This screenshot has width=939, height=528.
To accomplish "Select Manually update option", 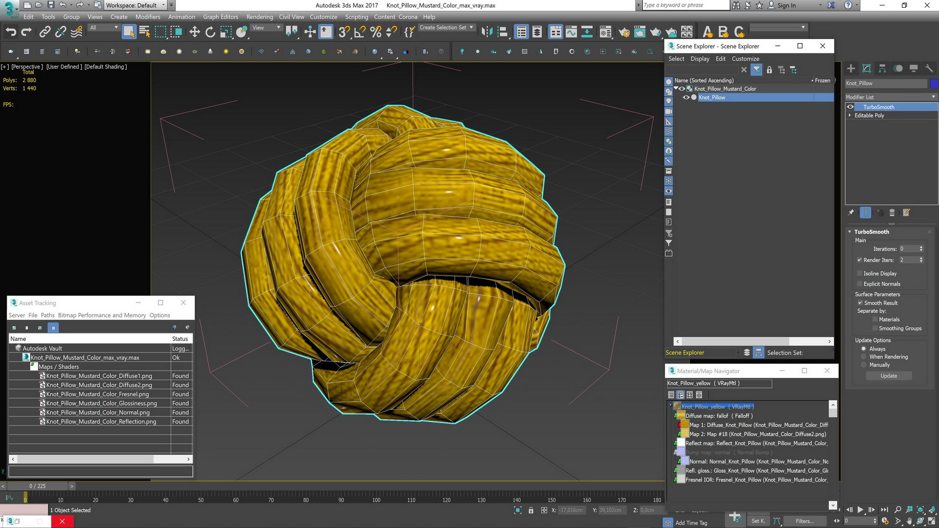I will pyautogui.click(x=864, y=365).
